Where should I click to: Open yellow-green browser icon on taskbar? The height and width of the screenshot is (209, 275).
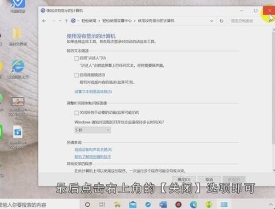pos(209,205)
